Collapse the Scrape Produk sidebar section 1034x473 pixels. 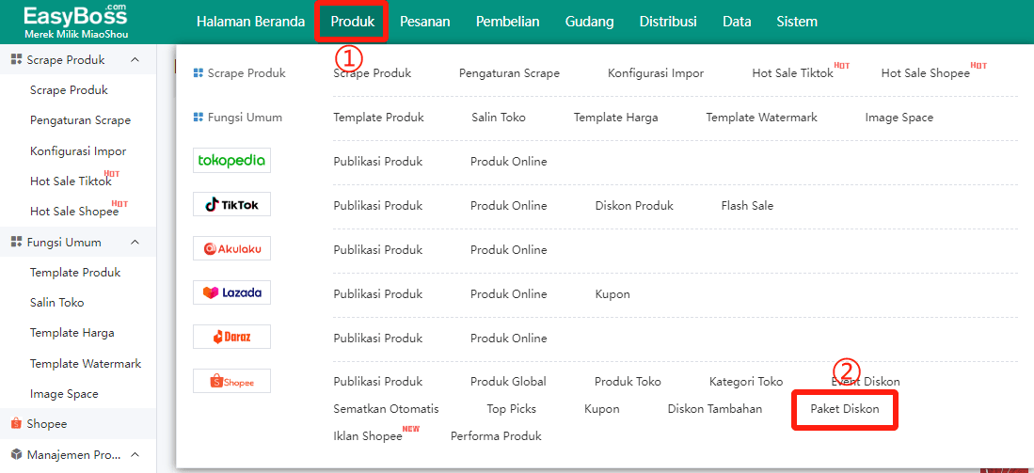[135, 60]
